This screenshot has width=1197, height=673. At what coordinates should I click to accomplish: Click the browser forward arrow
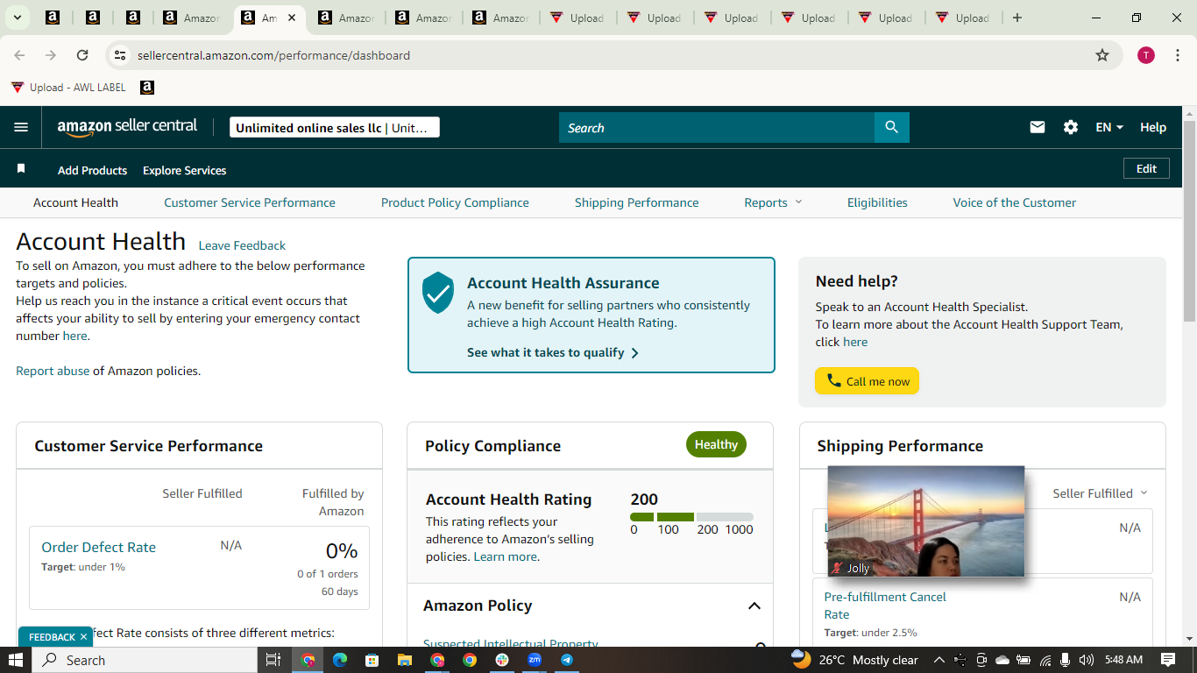(x=51, y=55)
